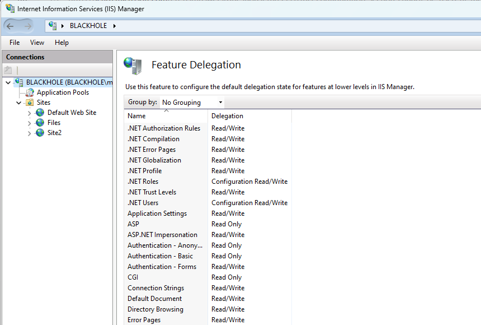Screen dimensions: 481x325
Task: Select the .NET Authorization Rules row
Action: pos(208,128)
